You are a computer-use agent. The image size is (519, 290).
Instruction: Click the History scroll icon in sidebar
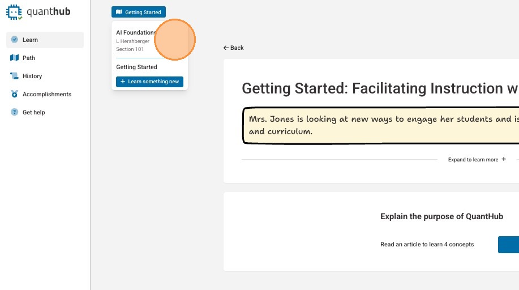[15, 76]
